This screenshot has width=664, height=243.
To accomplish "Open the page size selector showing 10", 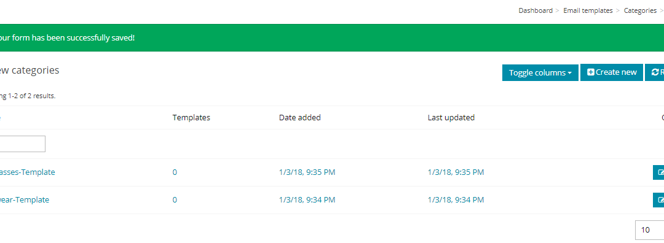I will pos(650,230).
